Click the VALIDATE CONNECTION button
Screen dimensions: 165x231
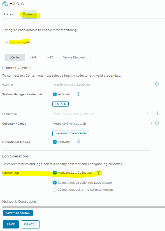coord(71,133)
